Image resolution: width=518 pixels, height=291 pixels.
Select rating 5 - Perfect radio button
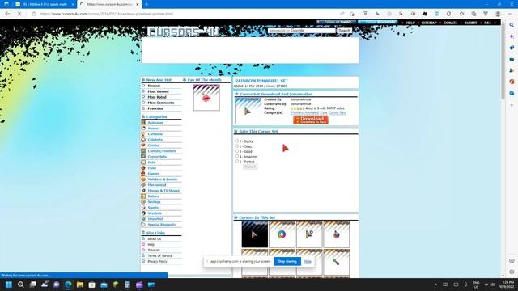[236, 162]
